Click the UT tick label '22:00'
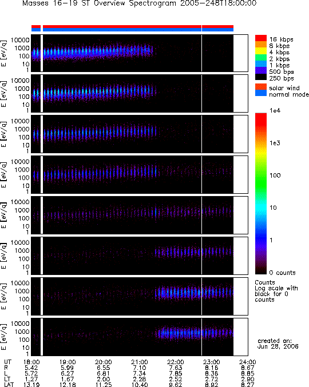The image size is (309, 387). [x=176, y=362]
